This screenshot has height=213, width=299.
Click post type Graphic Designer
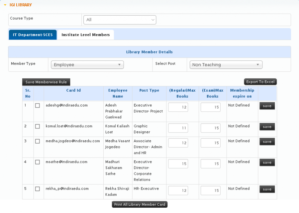click(142, 129)
